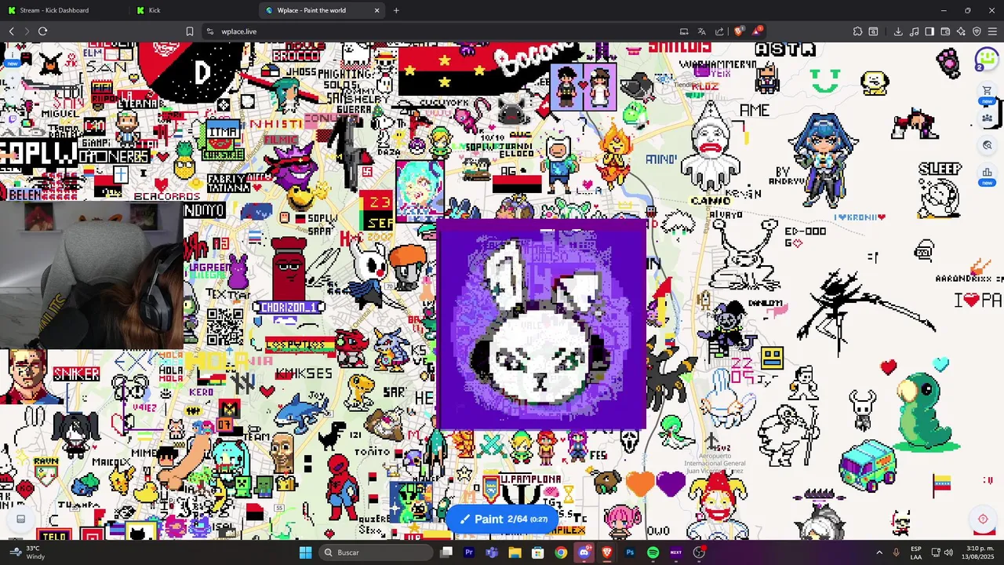Viewport: 1004px width, 565px height.
Task: Launch Premiere Pro from the taskbar
Action: (469, 552)
